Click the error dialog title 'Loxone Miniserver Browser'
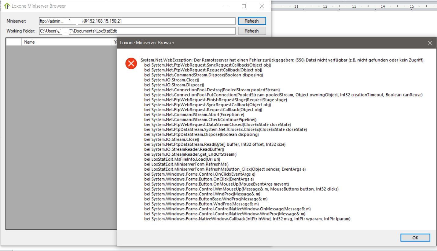The height and width of the screenshot is (251, 437). click(x=147, y=43)
